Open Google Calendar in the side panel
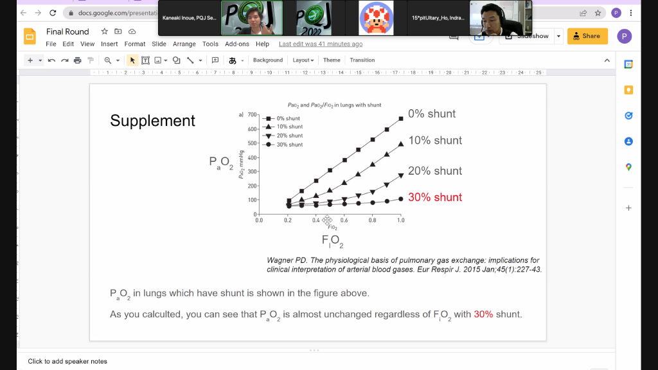The height and width of the screenshot is (370, 658). point(628,64)
